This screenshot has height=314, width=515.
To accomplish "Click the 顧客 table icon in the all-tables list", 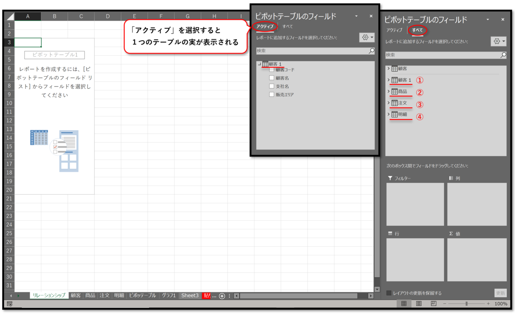I will pyautogui.click(x=394, y=69).
